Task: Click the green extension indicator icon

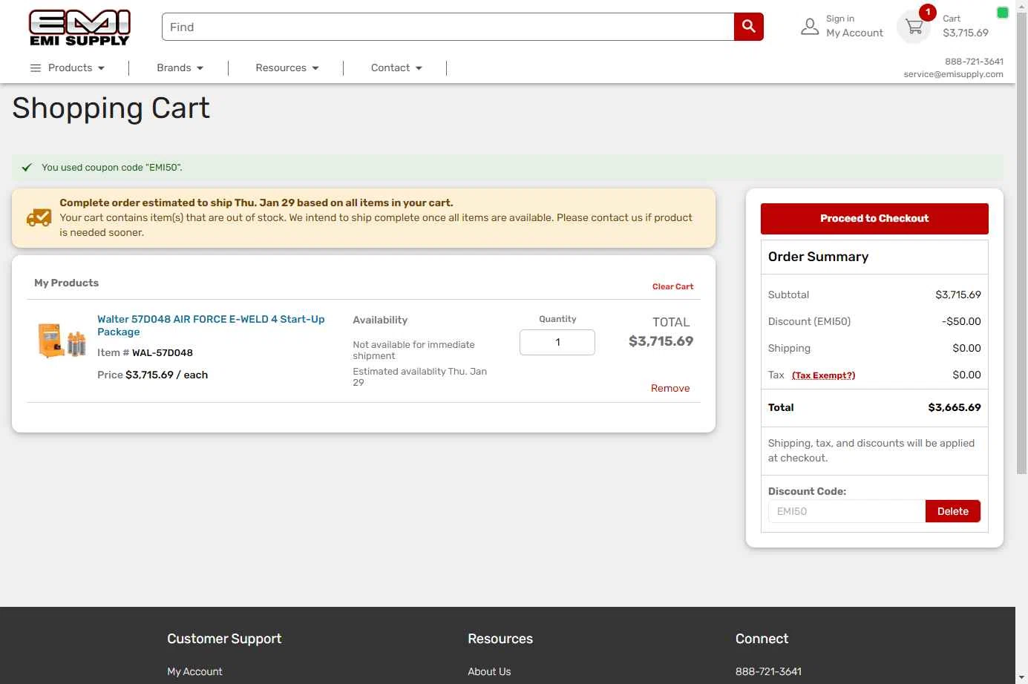Action: pos(1002,13)
